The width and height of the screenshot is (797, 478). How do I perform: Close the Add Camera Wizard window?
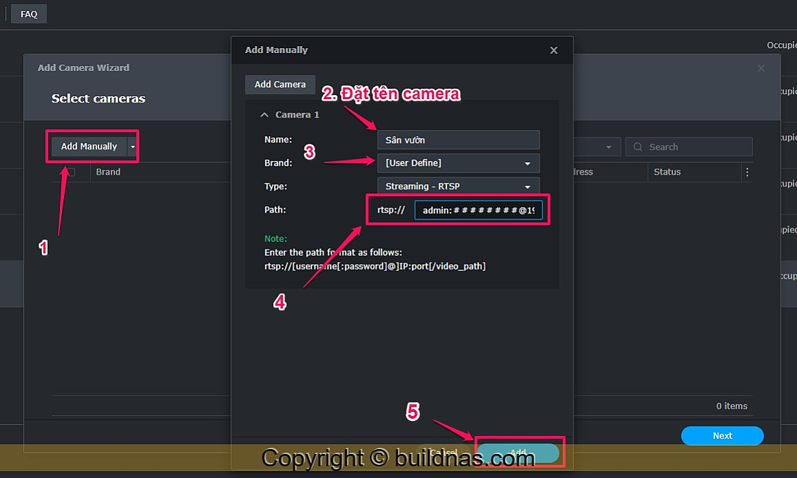(761, 68)
